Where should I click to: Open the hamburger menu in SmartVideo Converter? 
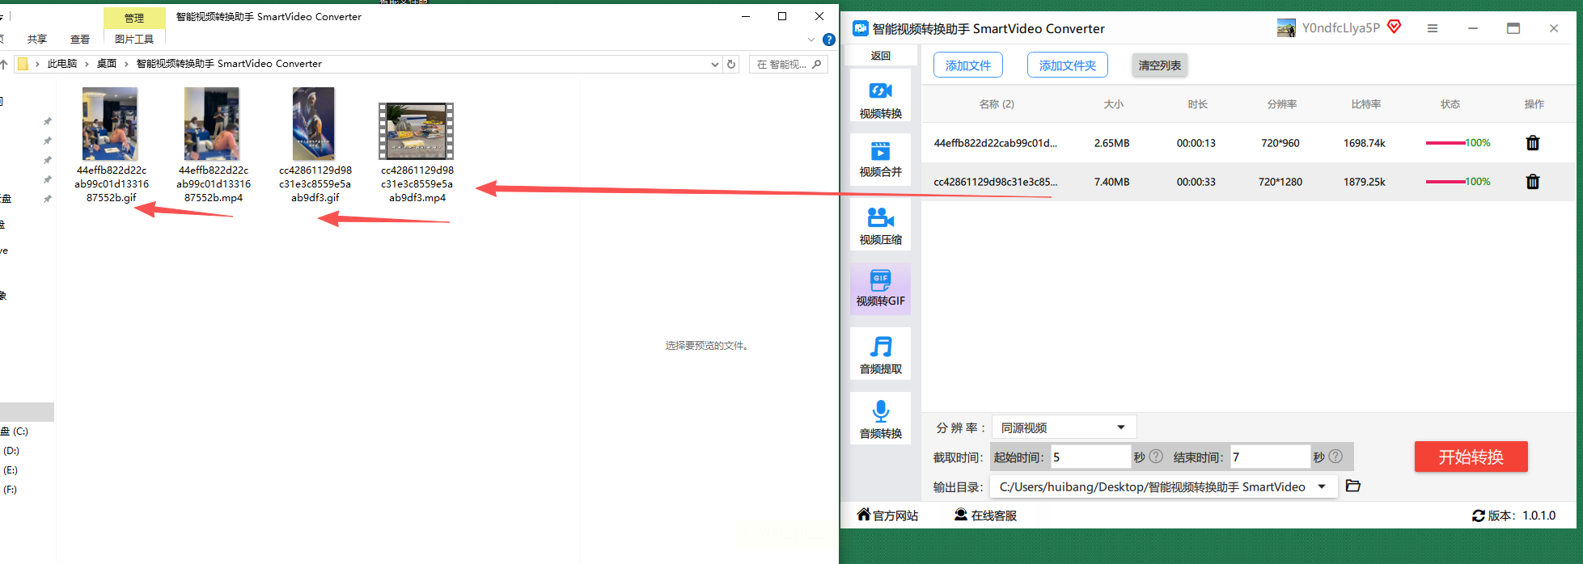click(x=1433, y=28)
